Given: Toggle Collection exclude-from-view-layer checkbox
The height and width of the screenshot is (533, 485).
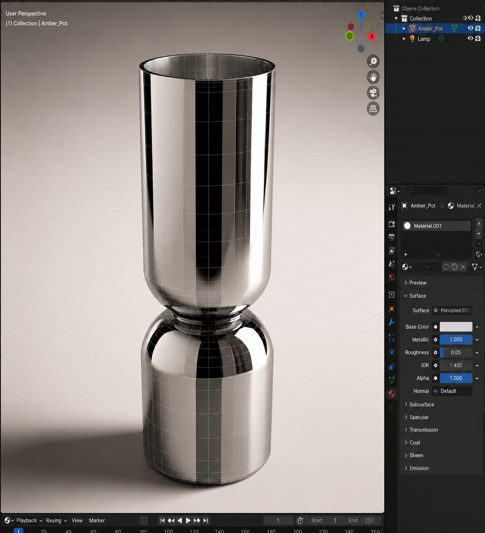Looking at the screenshot, I should [x=465, y=18].
